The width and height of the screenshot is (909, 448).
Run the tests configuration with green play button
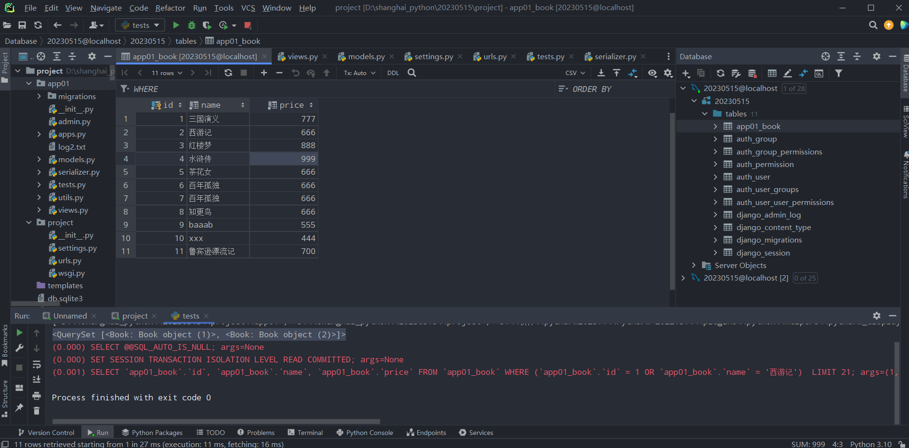click(176, 25)
